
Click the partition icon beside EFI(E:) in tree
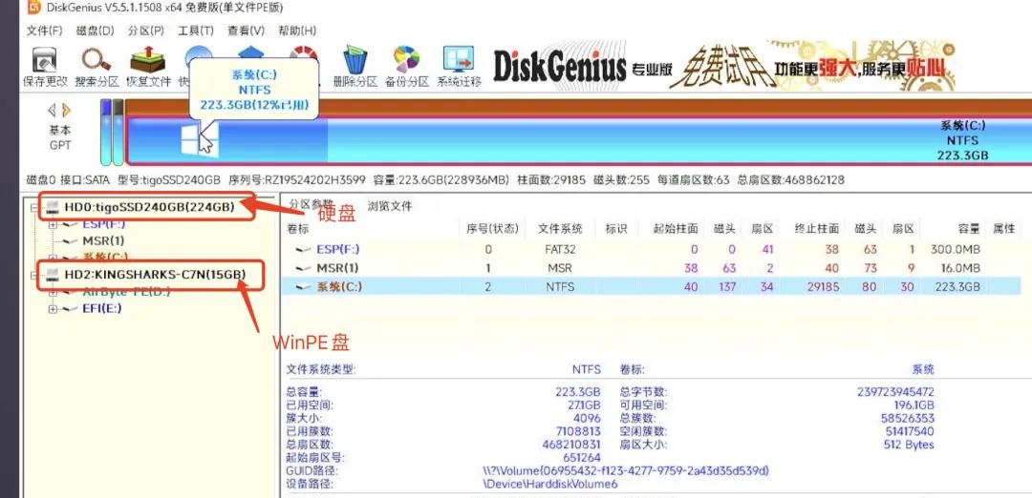(x=70, y=309)
